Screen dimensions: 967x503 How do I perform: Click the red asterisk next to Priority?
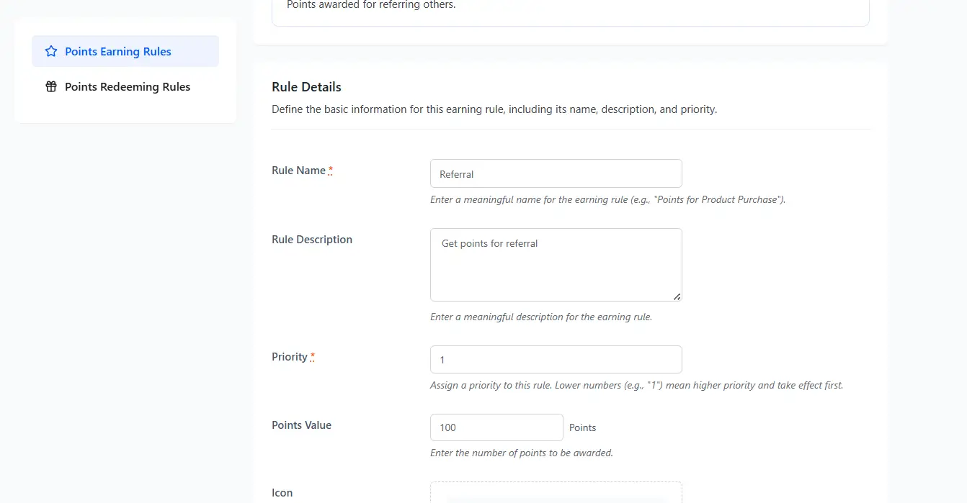click(x=313, y=353)
